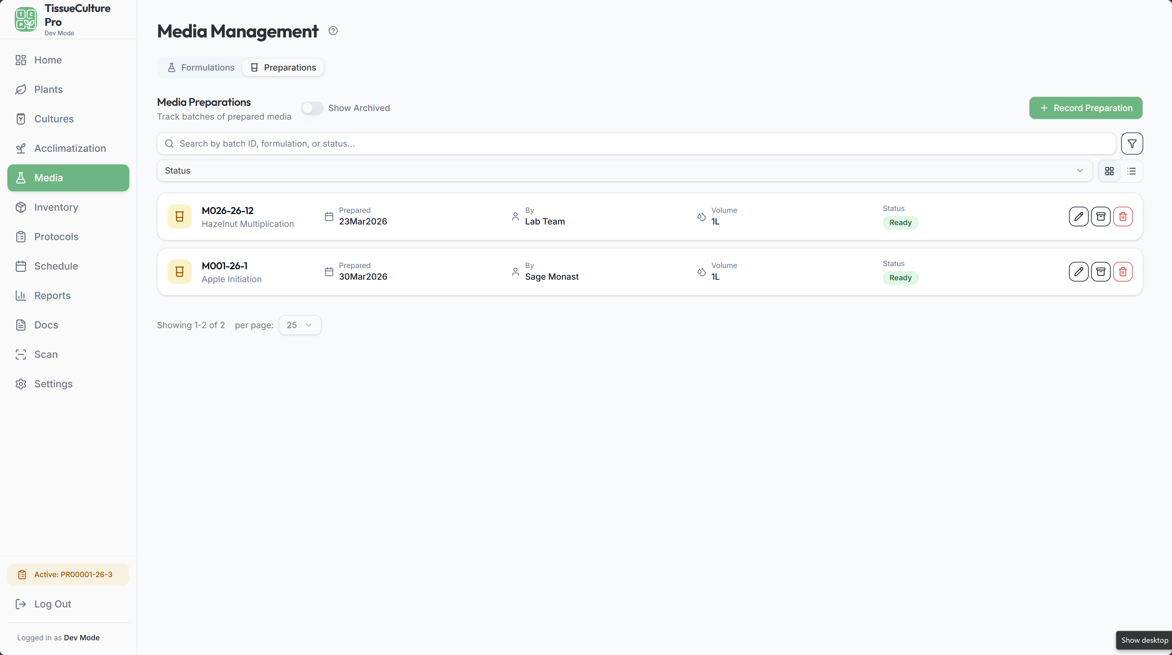Screen dimensions: 1172x655
Task: Click the Sage Monast name
Action: click(551, 277)
